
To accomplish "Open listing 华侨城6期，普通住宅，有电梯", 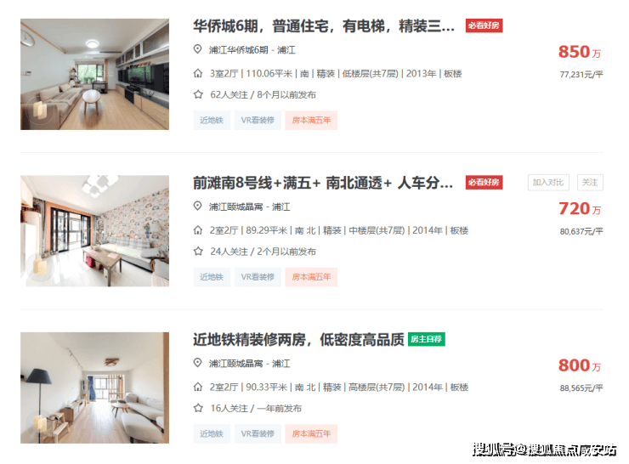I will click(324, 26).
